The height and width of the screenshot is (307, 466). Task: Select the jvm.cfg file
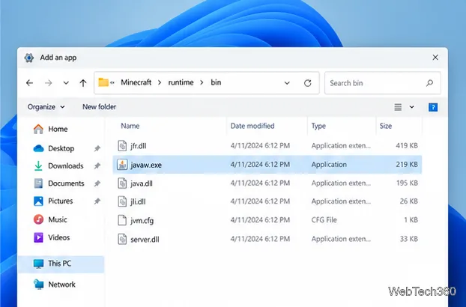(x=267, y=220)
